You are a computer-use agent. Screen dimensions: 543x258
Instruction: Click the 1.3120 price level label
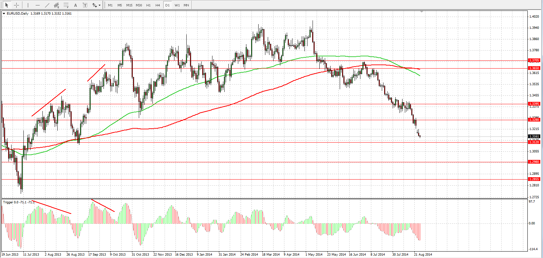[x=534, y=142]
